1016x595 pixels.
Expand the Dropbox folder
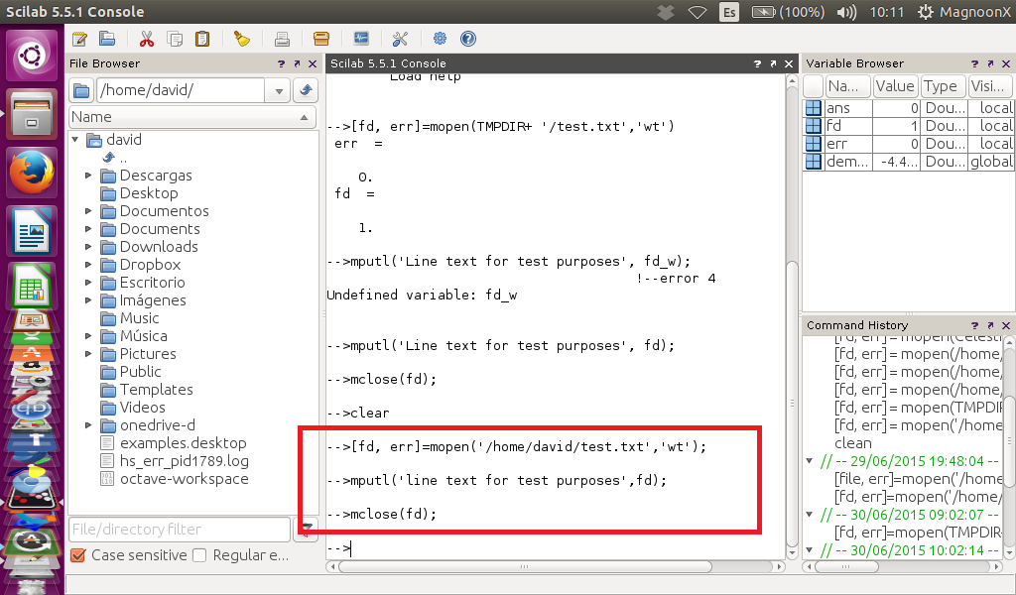[88, 265]
